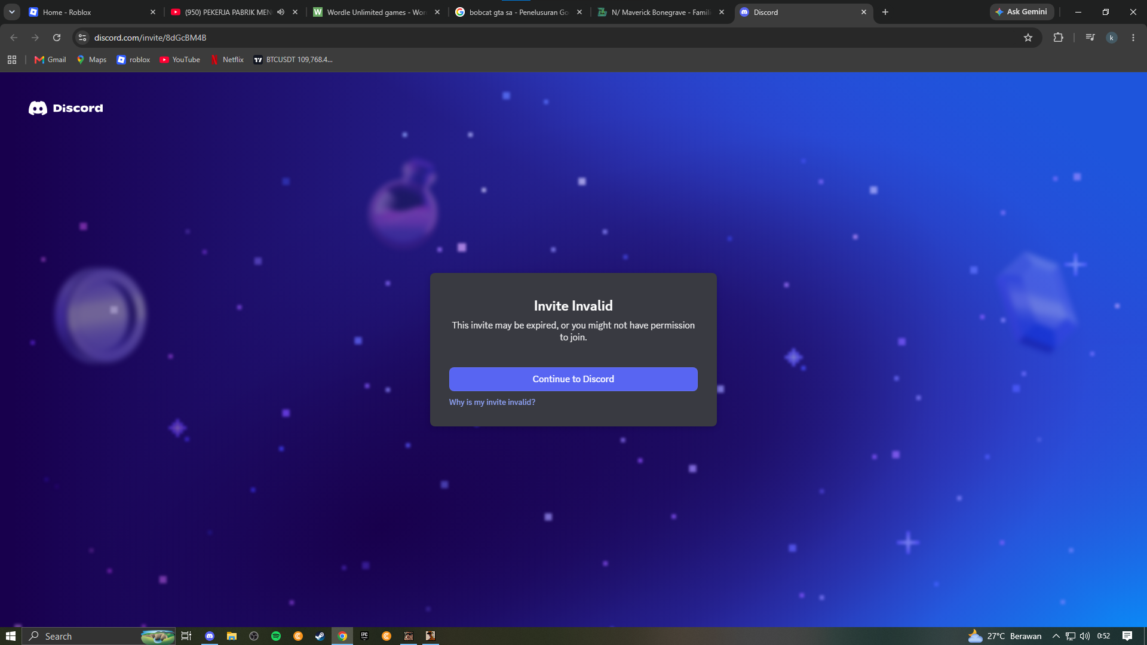Open Discord app from the taskbar
The width and height of the screenshot is (1147, 645).
[210, 636]
